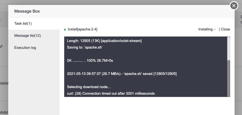Click the green status dot of apache task

65,30
